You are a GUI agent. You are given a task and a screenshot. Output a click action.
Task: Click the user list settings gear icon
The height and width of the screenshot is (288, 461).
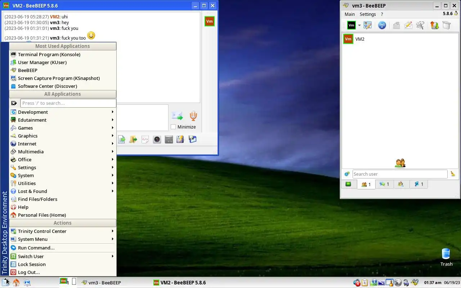[x=347, y=174]
